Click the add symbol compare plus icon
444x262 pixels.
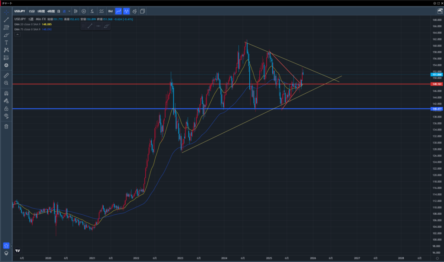[x=84, y=11]
